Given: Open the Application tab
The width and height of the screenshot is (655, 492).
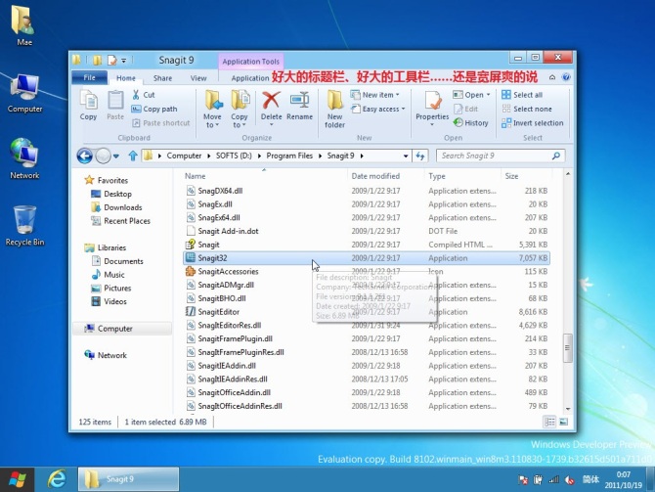Looking at the screenshot, I should click(250, 78).
